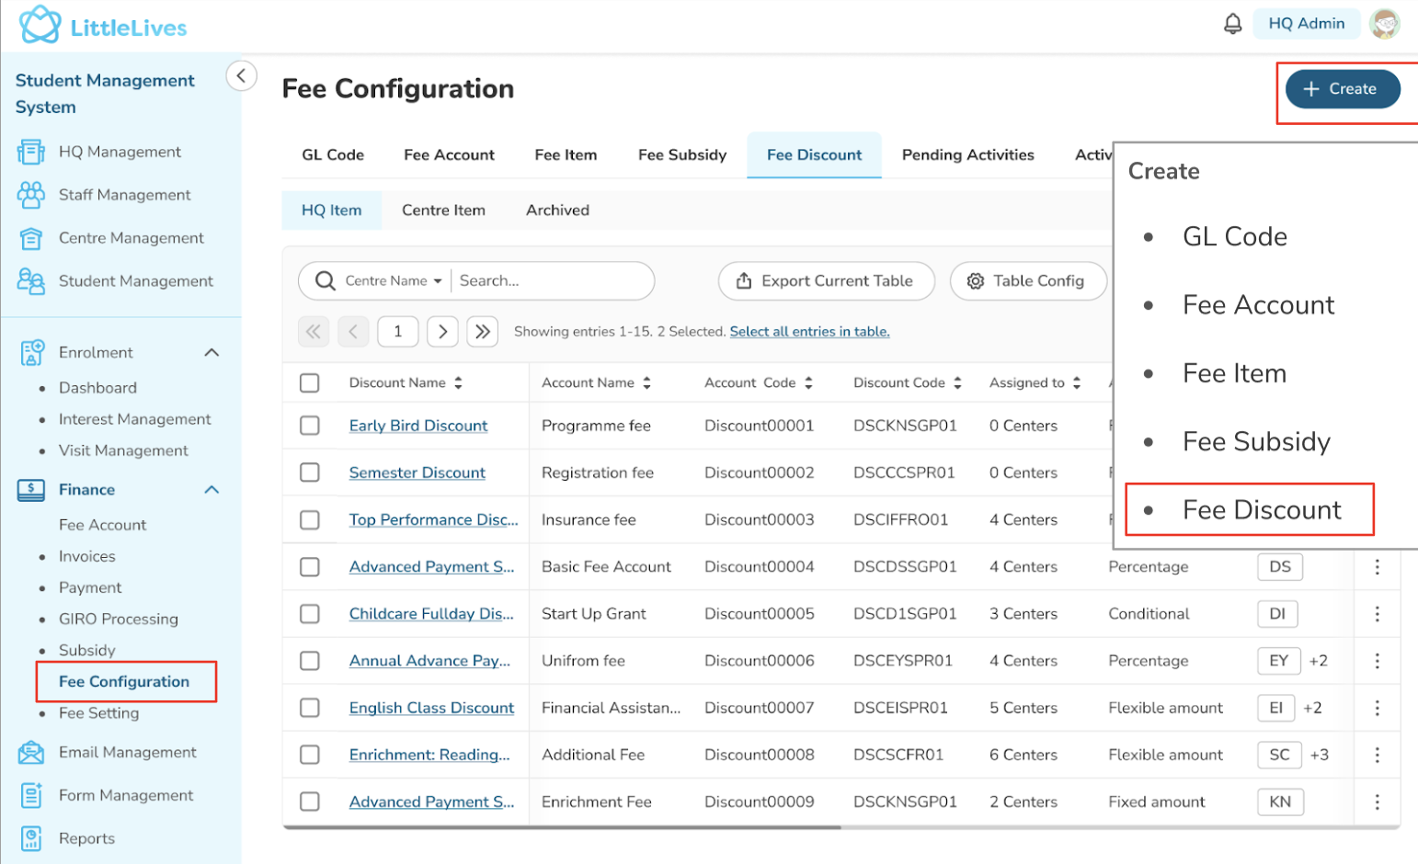The height and width of the screenshot is (864, 1418).
Task: Open Staff Management in the sidebar
Action: [x=124, y=195]
